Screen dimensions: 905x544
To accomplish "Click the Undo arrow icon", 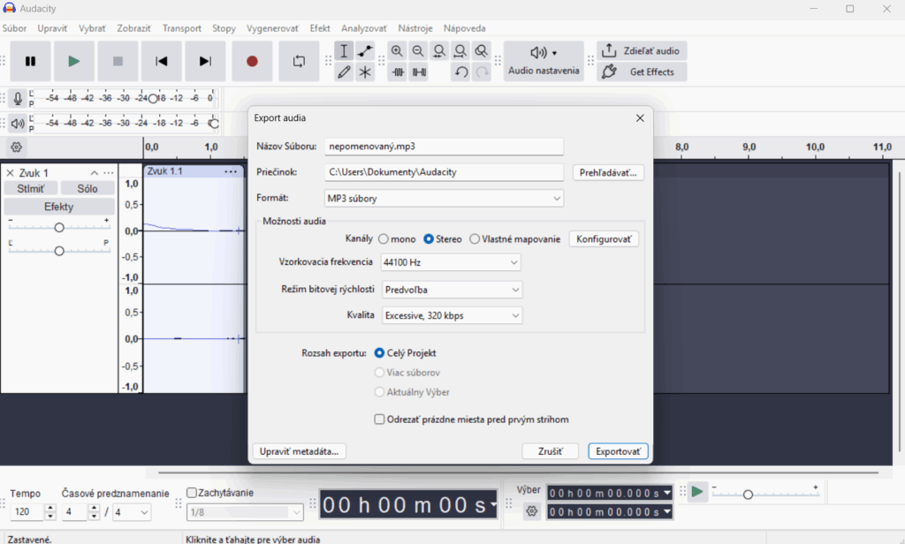I will point(460,72).
